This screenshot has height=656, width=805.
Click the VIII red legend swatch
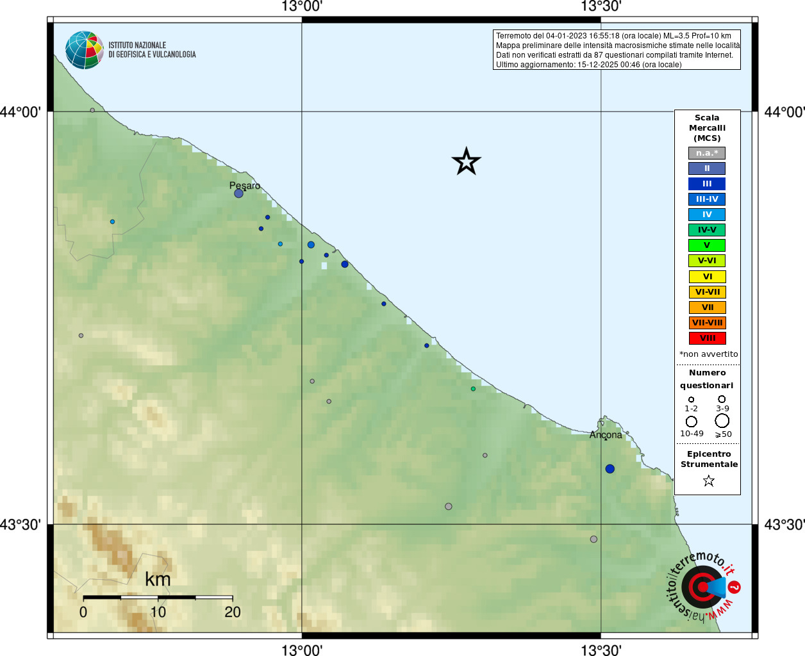pyautogui.click(x=707, y=338)
